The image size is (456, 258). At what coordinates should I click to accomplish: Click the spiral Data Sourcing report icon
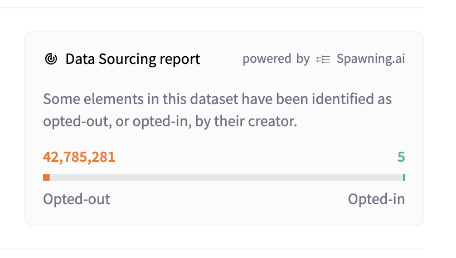click(51, 59)
